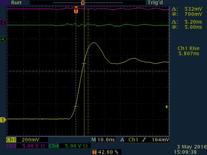Click the orange T icon beside 42.60 %
The image size is (207, 155).
pos(94,152)
